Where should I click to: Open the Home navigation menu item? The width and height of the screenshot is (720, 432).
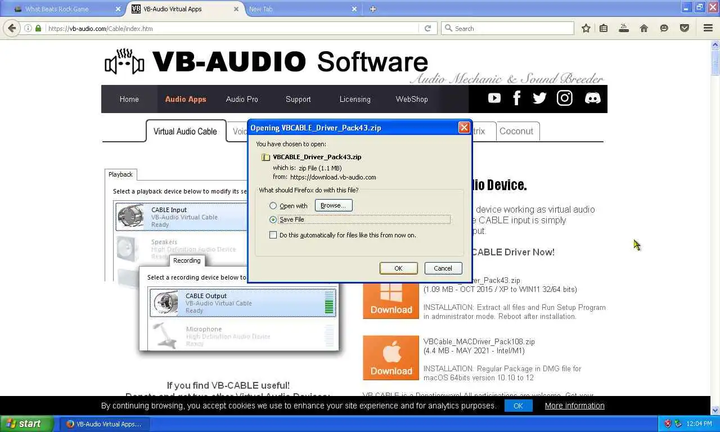click(x=129, y=99)
